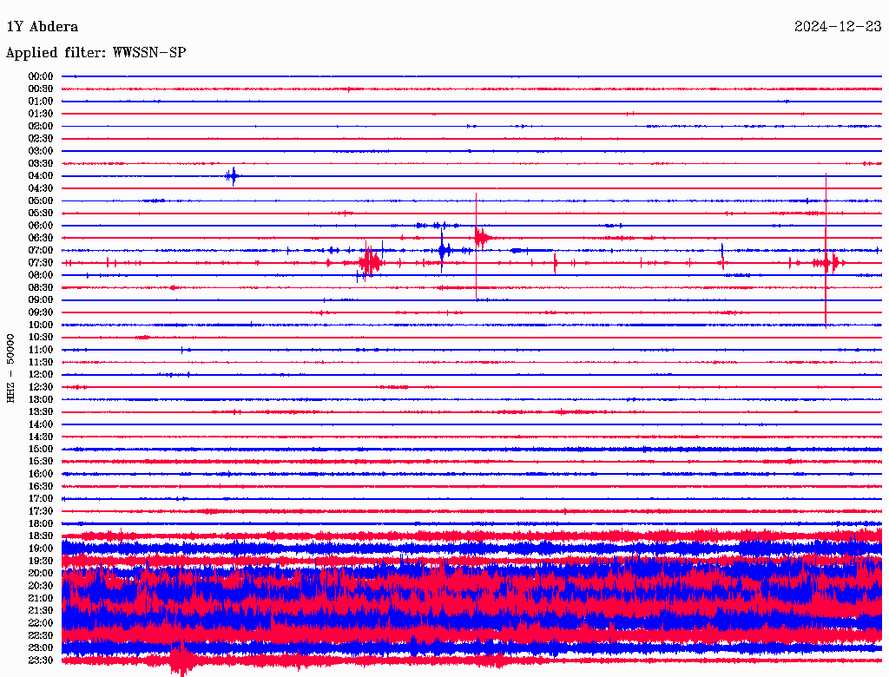Select the 06:00 time label

tap(41, 226)
